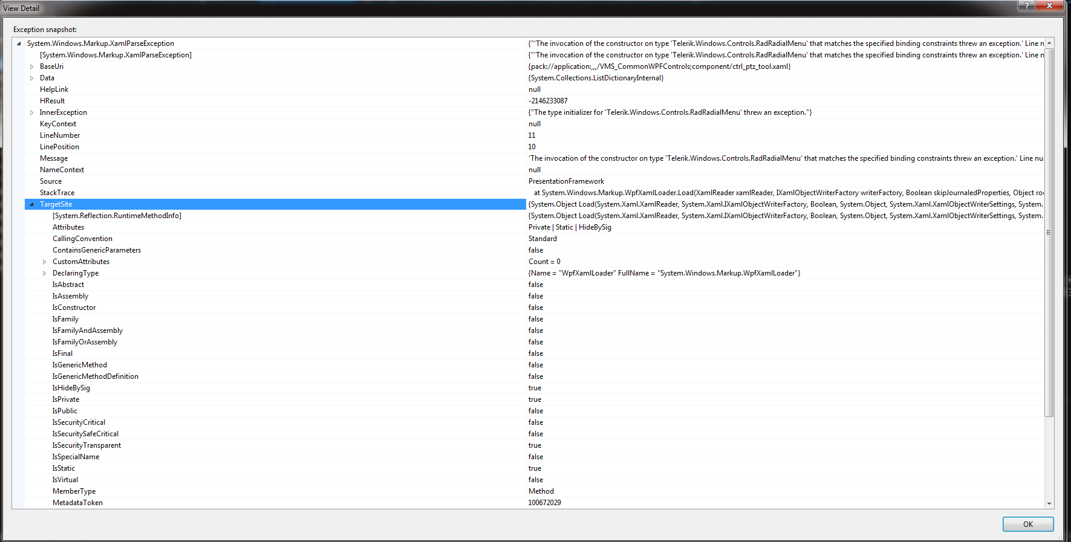Image resolution: width=1071 pixels, height=542 pixels.
Task: Click the 'Private | Static | HideBySig' value
Action: (x=570, y=227)
